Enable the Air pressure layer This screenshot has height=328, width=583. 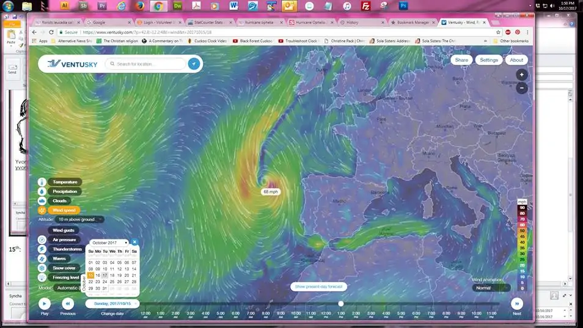click(x=64, y=240)
